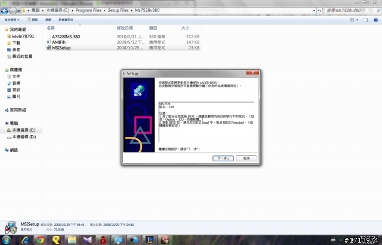
Task: Click the blue help question mark icon
Action: pyautogui.click(x=375, y=20)
